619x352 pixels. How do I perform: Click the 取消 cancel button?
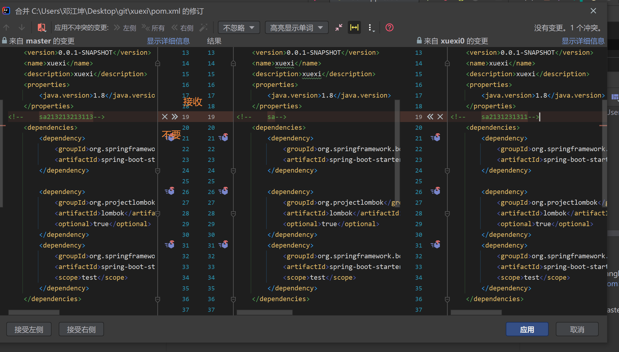point(577,329)
